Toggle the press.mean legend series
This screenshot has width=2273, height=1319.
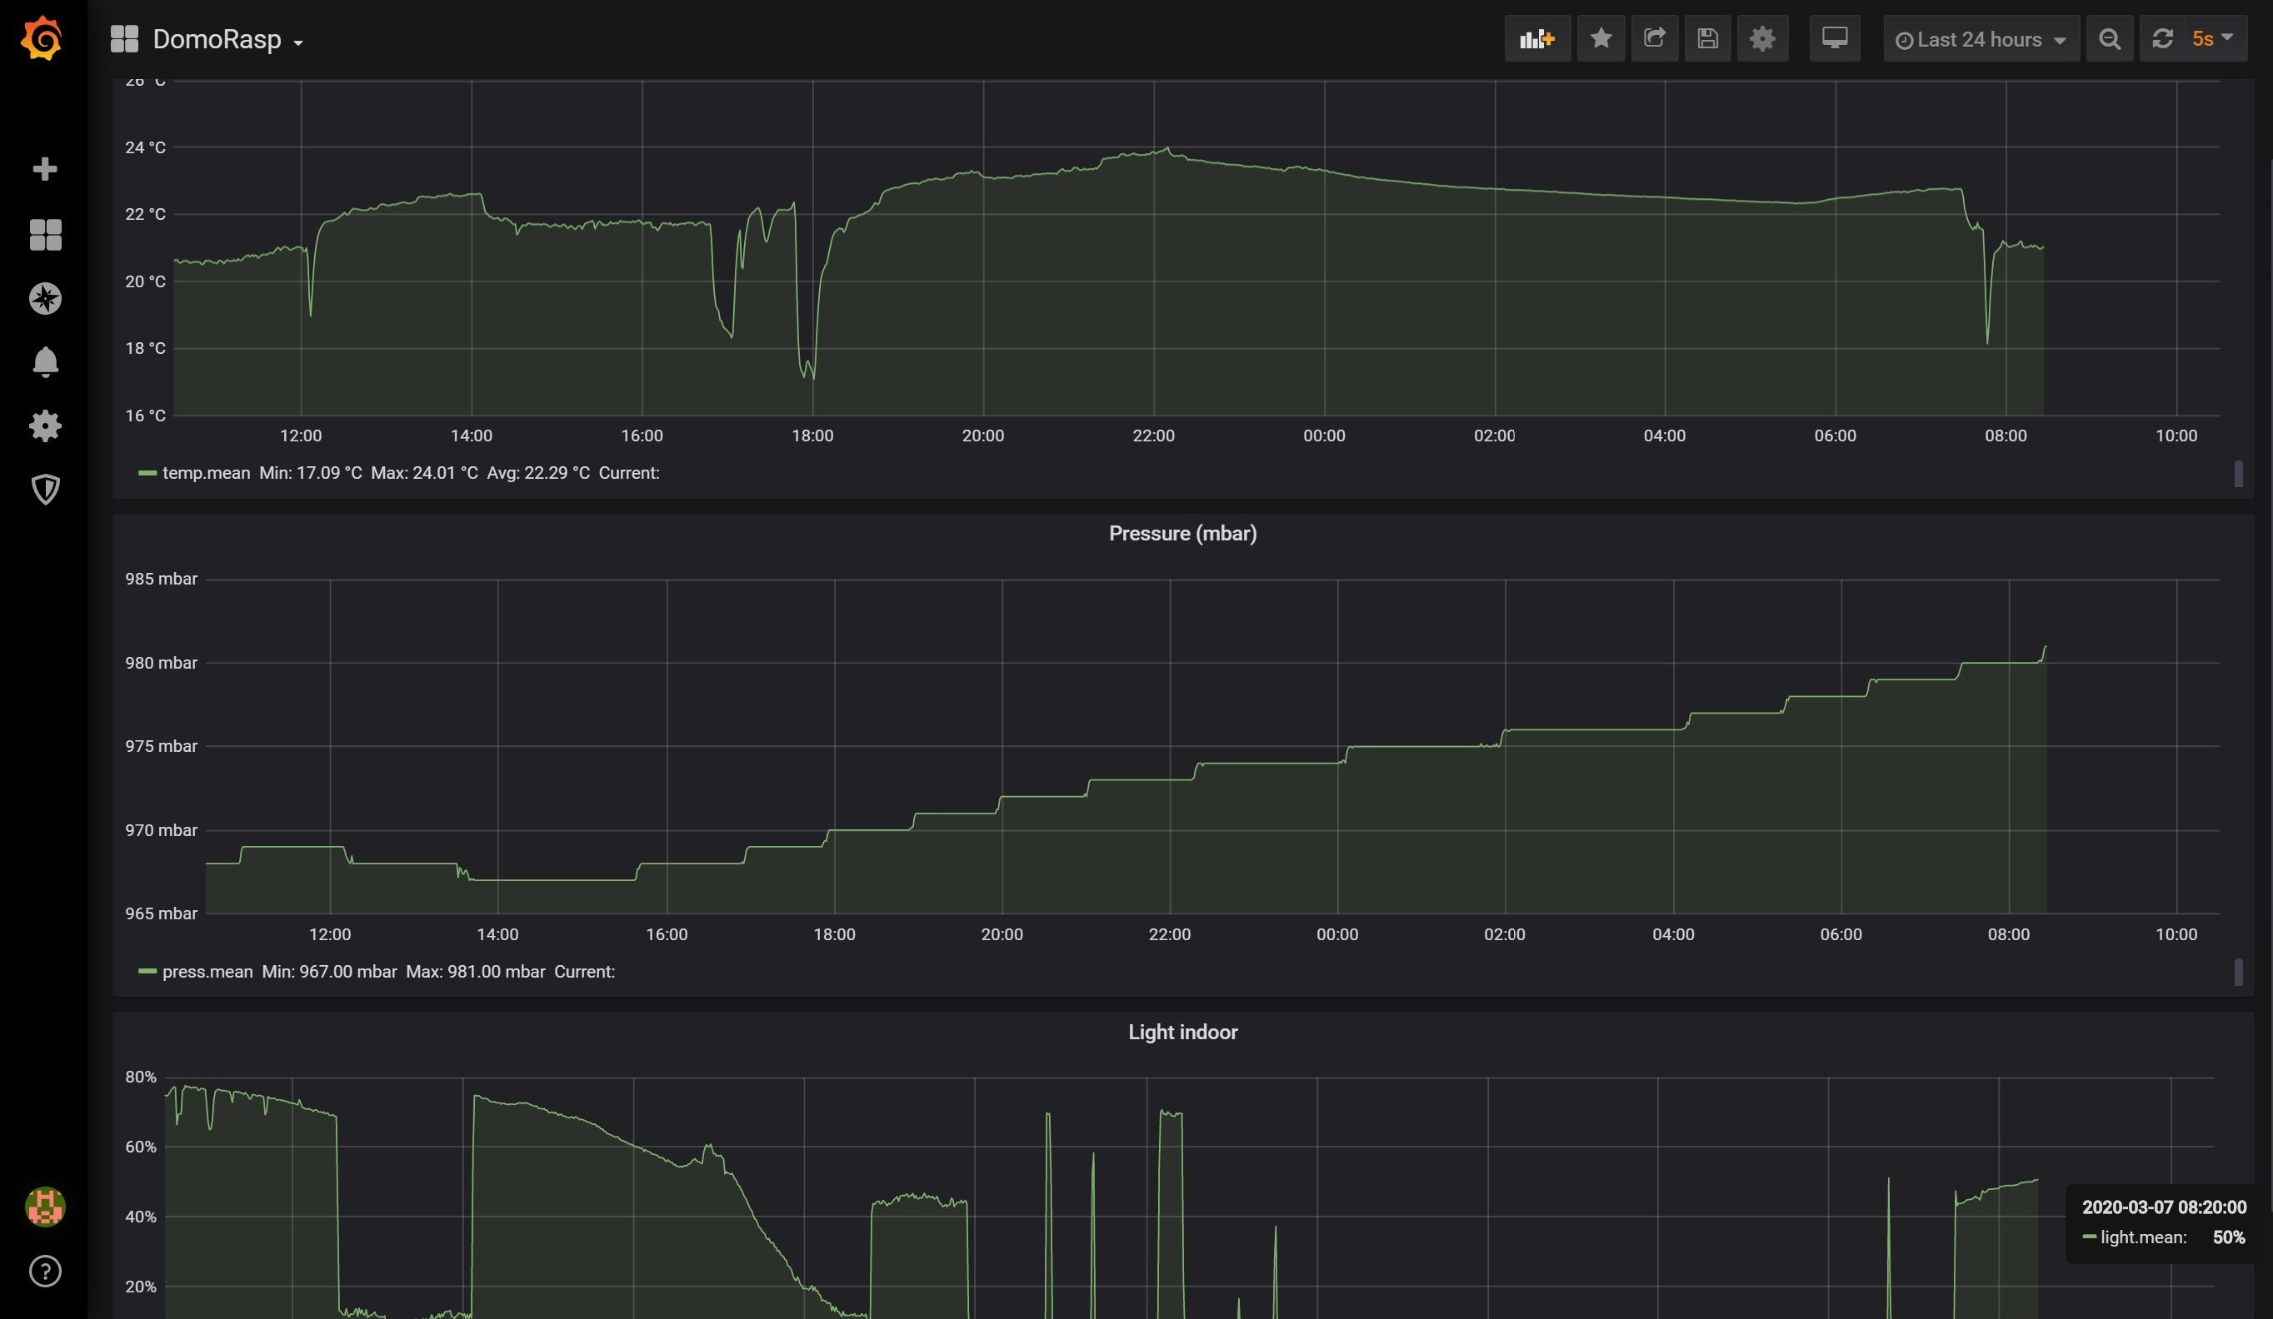point(207,972)
